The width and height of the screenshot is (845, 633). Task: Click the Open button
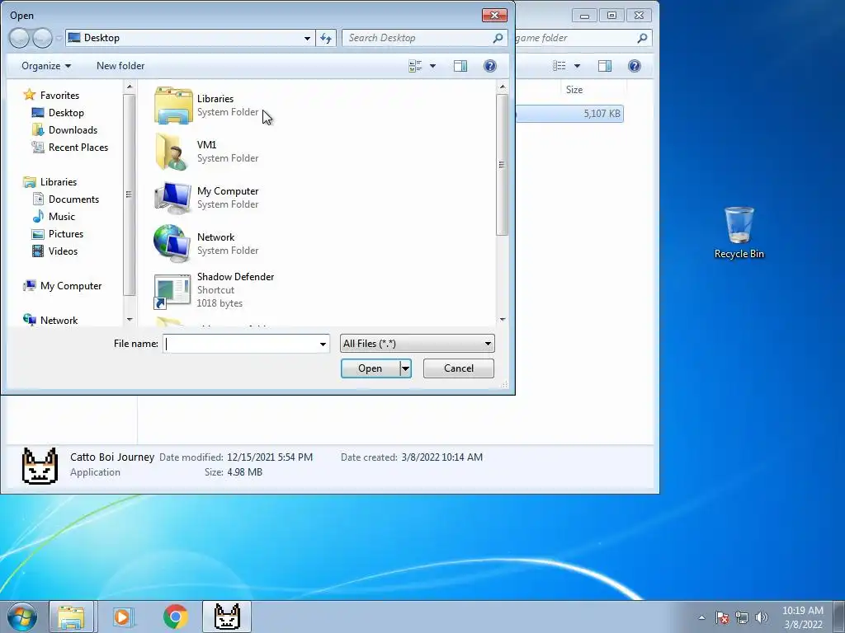[x=371, y=368]
